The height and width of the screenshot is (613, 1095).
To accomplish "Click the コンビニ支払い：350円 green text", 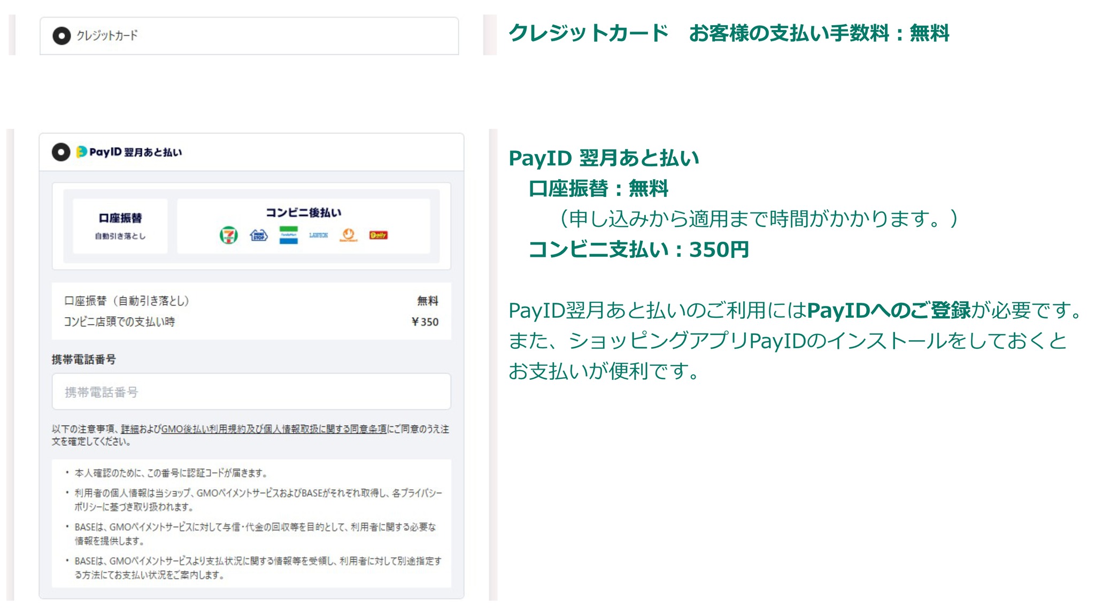I will 638,249.
